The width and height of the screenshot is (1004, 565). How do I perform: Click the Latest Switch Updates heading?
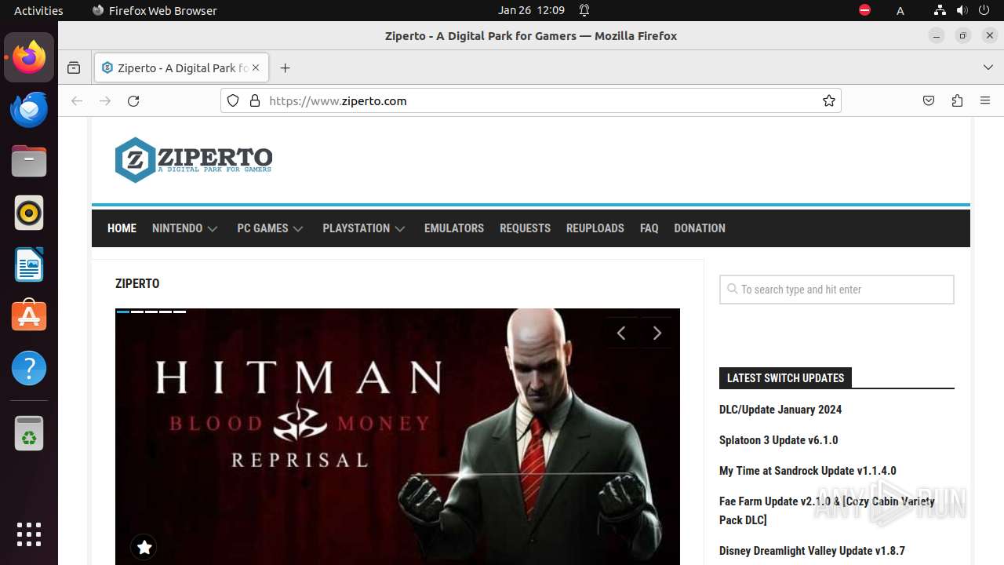785,378
